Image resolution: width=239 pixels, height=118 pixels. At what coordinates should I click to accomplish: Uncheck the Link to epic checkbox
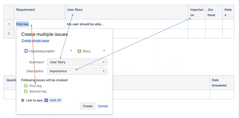(23, 100)
